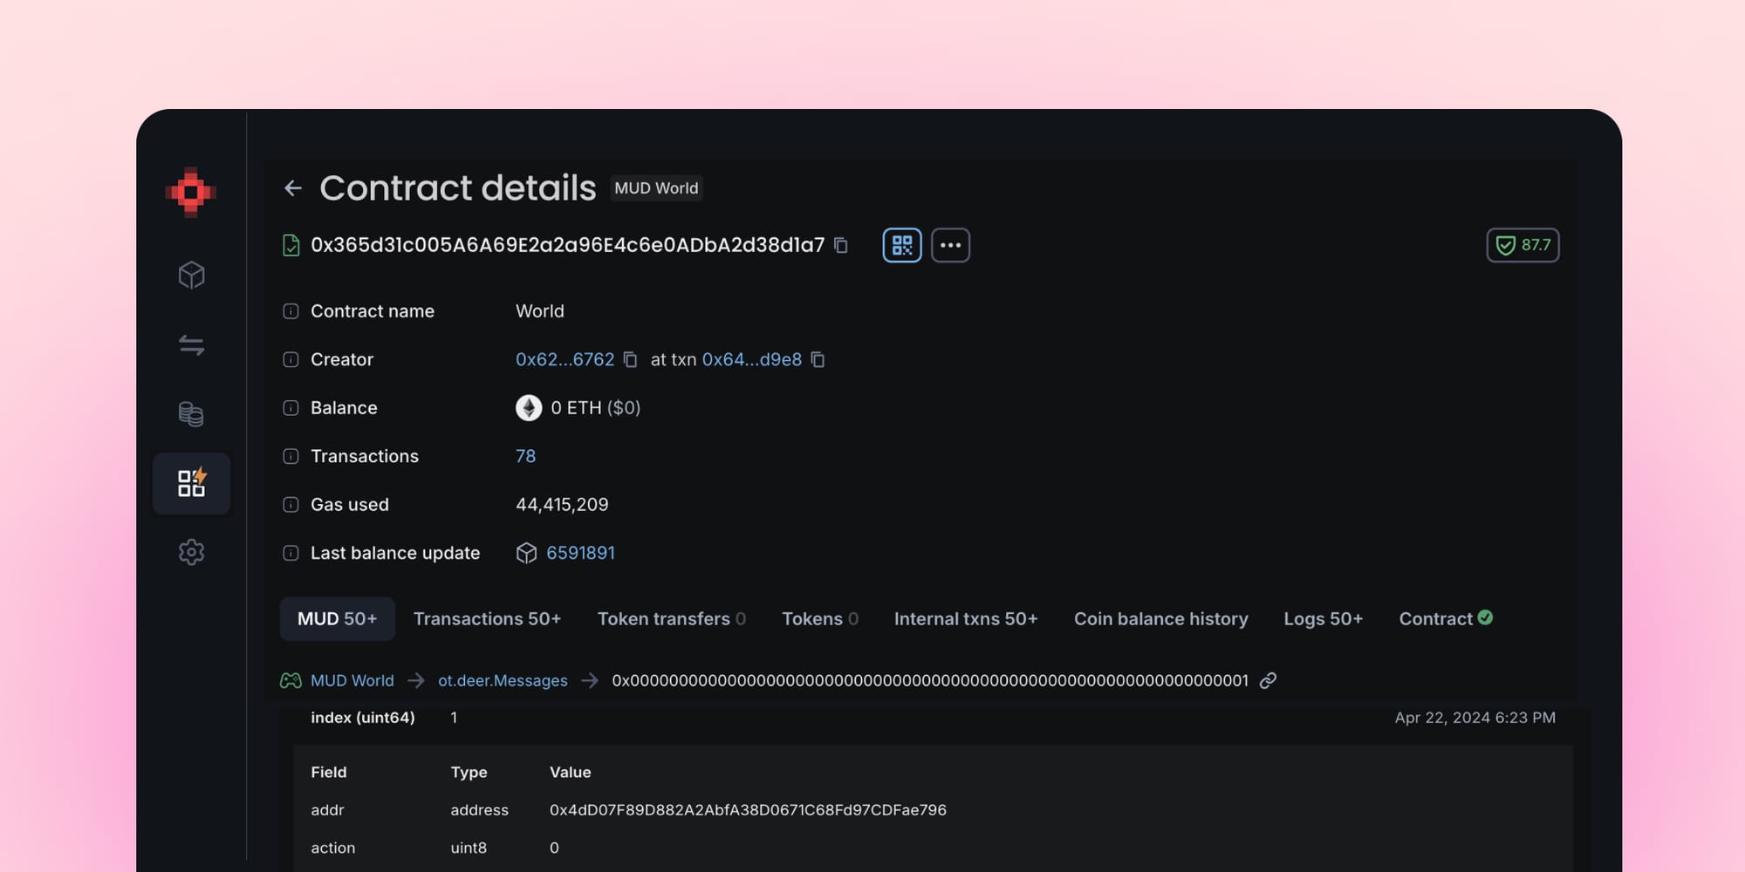This screenshot has width=1745, height=872.
Task: Click the ot.deer.Messages breadcrumb link
Action: pyautogui.click(x=503, y=680)
